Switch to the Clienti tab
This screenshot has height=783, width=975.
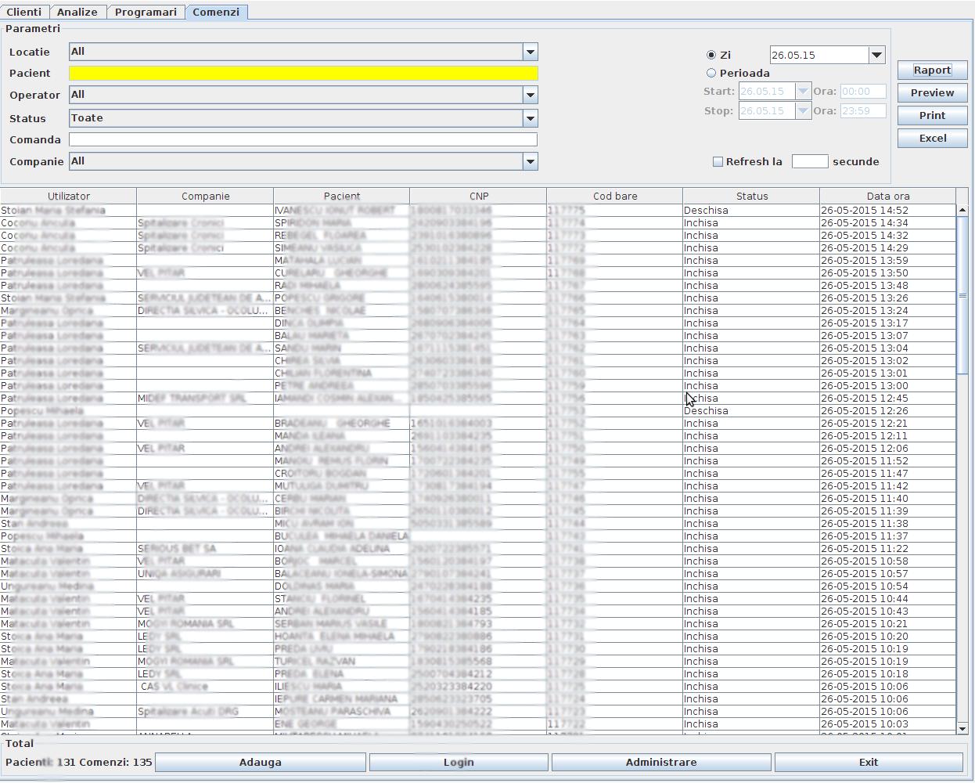[24, 12]
